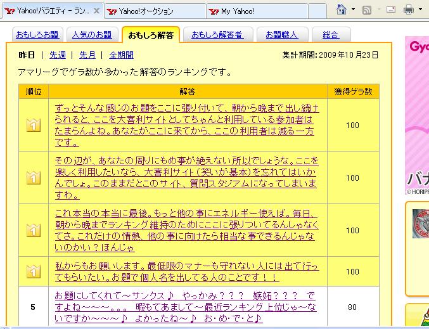Click the 順位 column header

tap(34, 91)
